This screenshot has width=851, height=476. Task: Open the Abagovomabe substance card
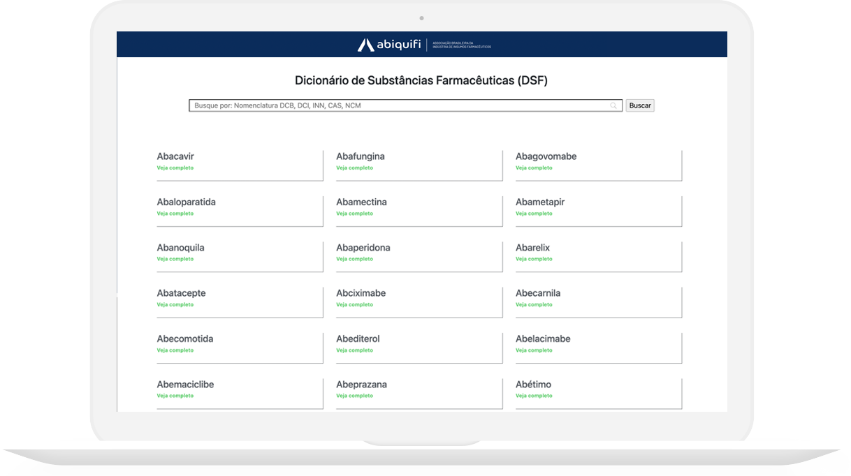click(x=546, y=156)
